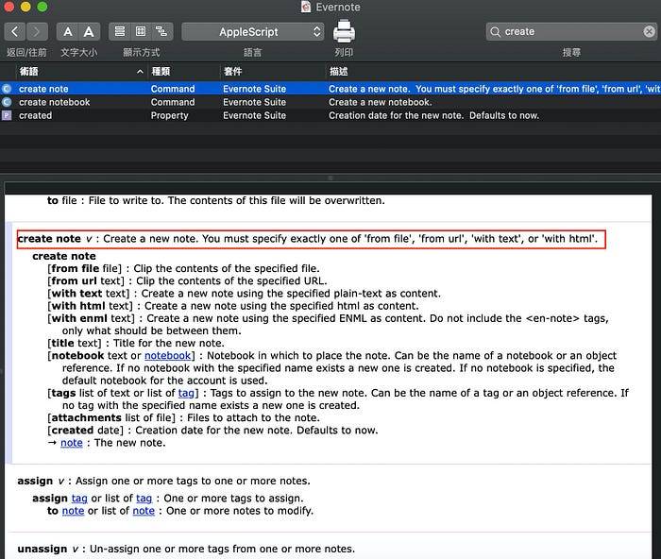Switch to grid display mode icon
This screenshot has height=559, width=661.
tap(141, 31)
